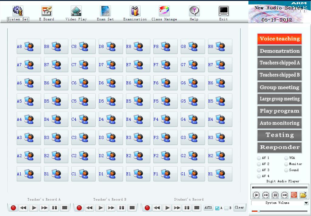Click the Clear button
The height and width of the screenshot is (216, 311).
[x=240, y=208]
